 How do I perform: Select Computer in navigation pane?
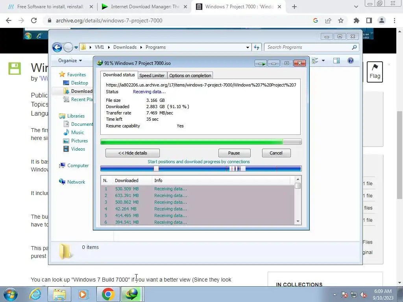click(74, 166)
